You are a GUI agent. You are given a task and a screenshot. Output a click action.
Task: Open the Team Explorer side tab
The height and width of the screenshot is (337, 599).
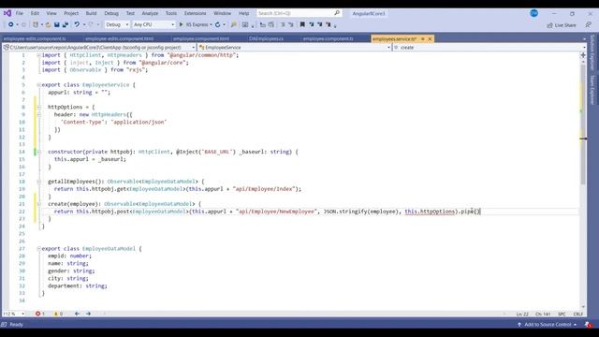592,90
